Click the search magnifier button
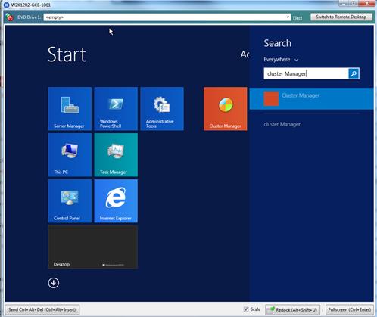Viewport: 377px width, 317px height. (354, 73)
